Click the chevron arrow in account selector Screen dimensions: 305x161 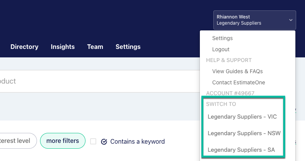pyautogui.click(x=291, y=20)
